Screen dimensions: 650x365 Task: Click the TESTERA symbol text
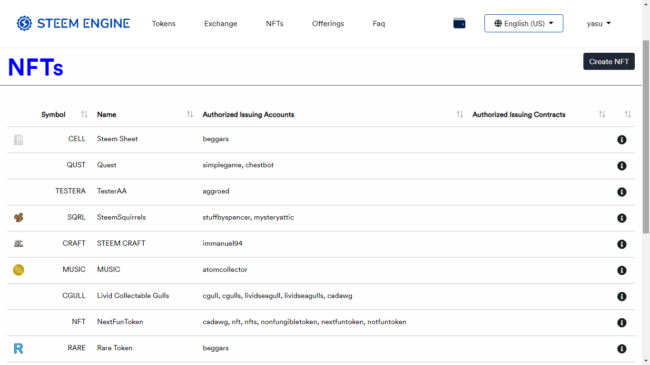coord(70,191)
